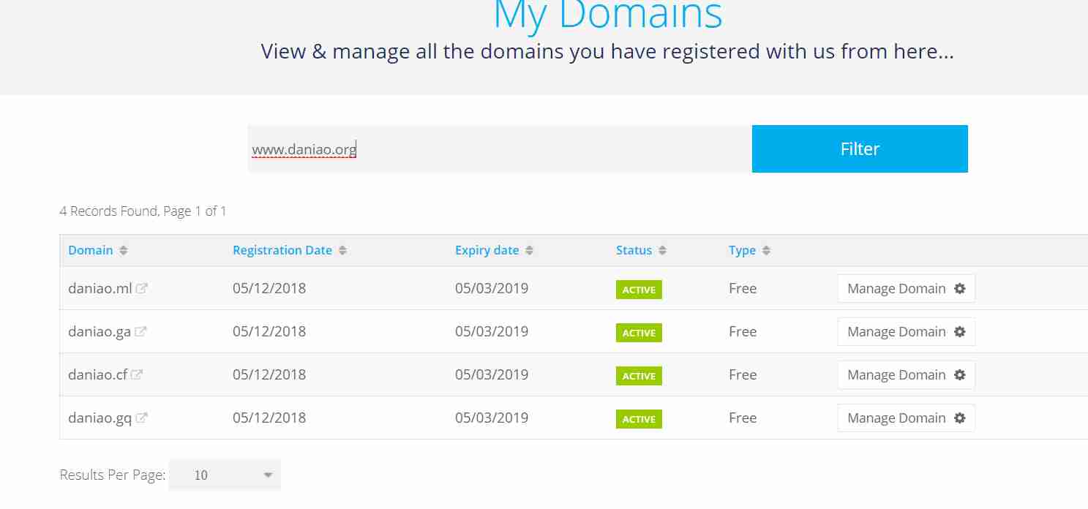This screenshot has height=509, width=1088.
Task: Sort table by Domain column header
Action: pyautogui.click(x=91, y=250)
